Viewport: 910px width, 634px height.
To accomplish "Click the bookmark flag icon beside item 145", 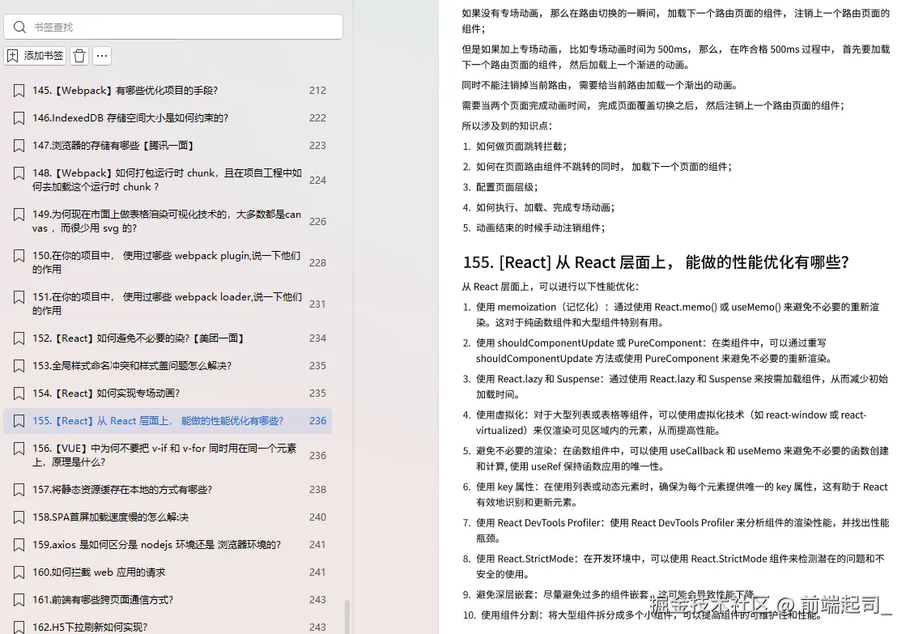I will [x=19, y=90].
